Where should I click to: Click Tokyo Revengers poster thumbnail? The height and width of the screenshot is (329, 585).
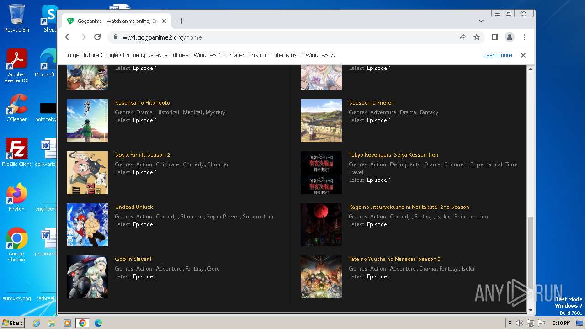[x=321, y=173]
